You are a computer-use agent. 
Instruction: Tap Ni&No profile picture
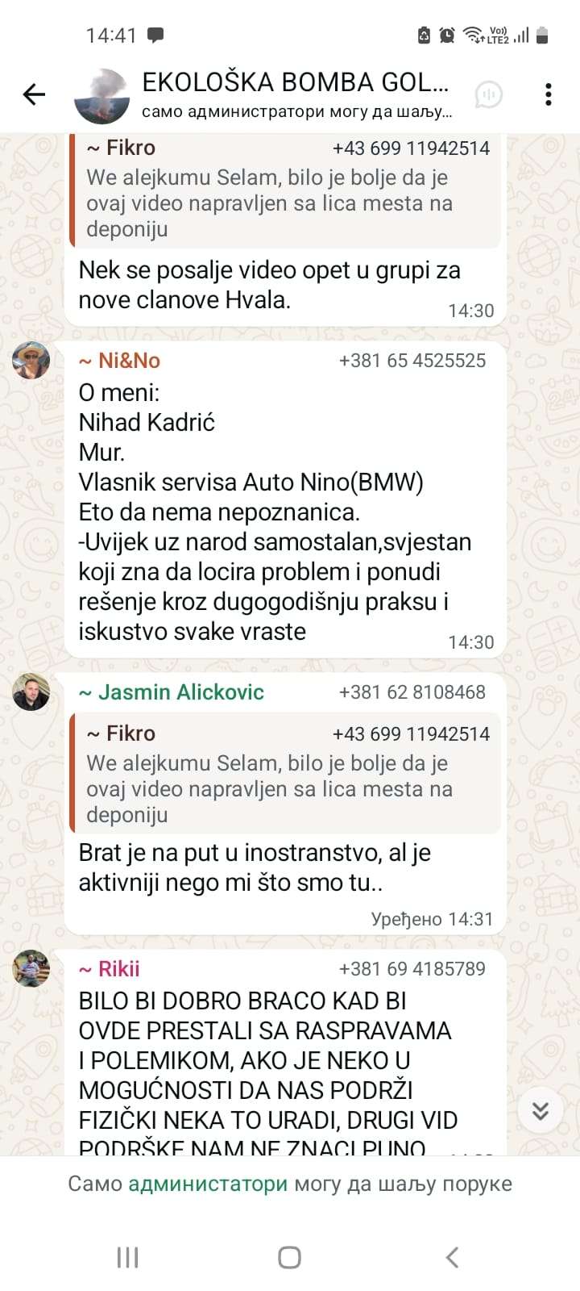tap(31, 360)
